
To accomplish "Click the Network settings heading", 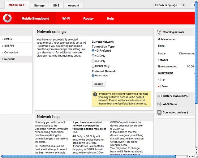I will pyautogui.click(x=51, y=32).
